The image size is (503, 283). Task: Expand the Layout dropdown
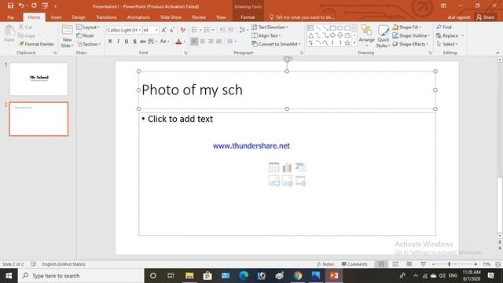[x=88, y=28]
